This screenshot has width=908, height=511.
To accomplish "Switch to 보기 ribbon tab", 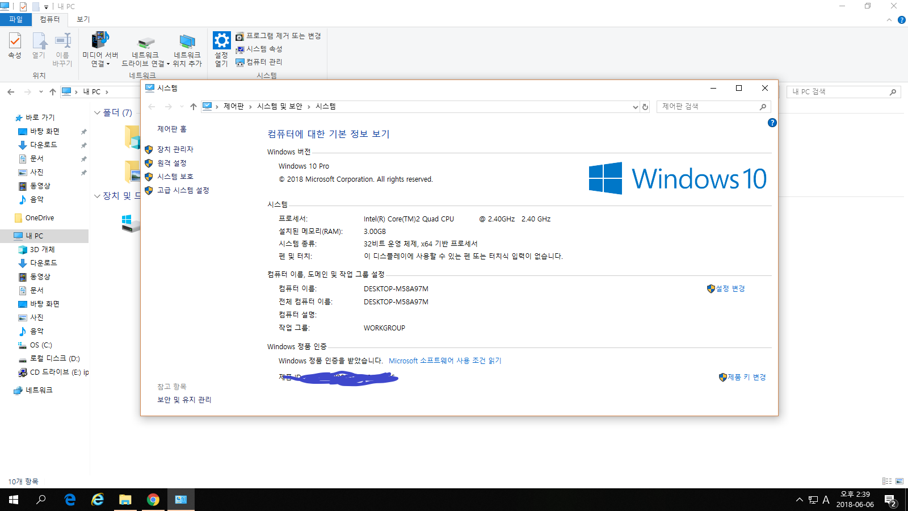I will [83, 19].
